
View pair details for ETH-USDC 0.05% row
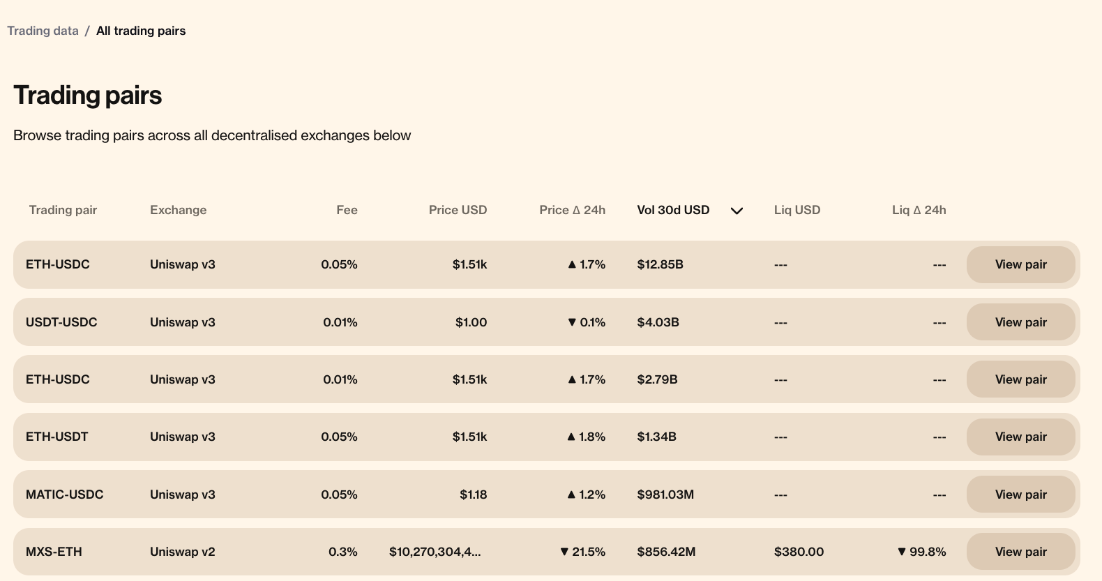1020,264
